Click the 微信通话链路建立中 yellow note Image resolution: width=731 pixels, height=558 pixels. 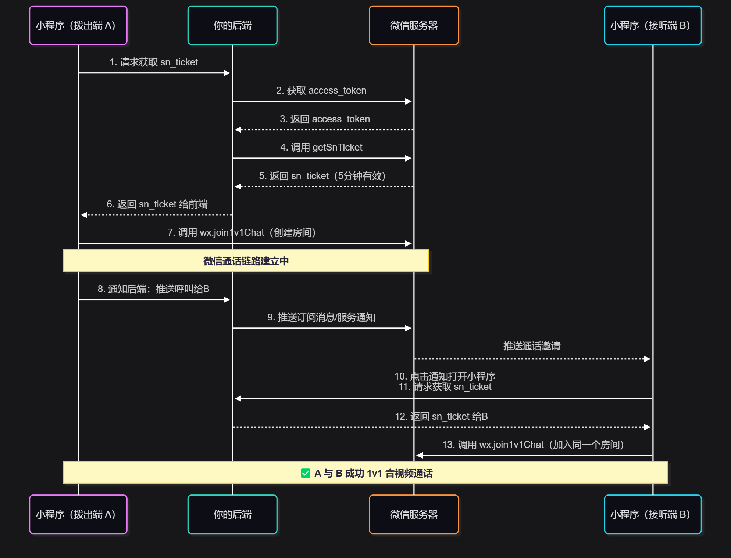point(246,261)
